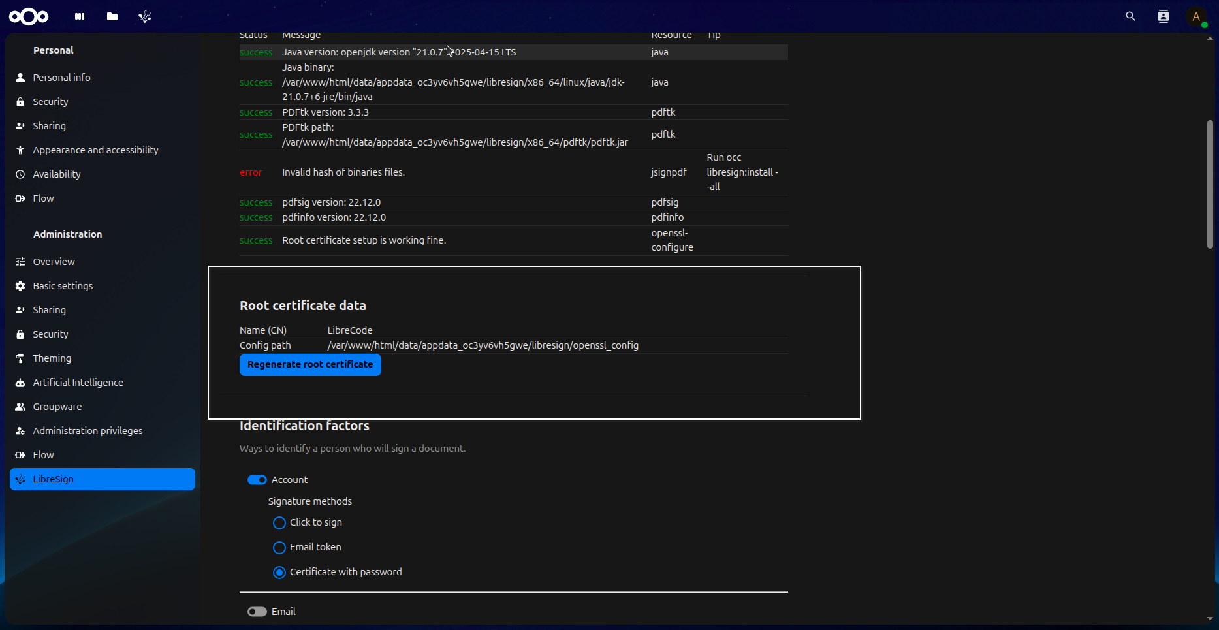Open the LibreSign app icon in the header

coord(145,16)
